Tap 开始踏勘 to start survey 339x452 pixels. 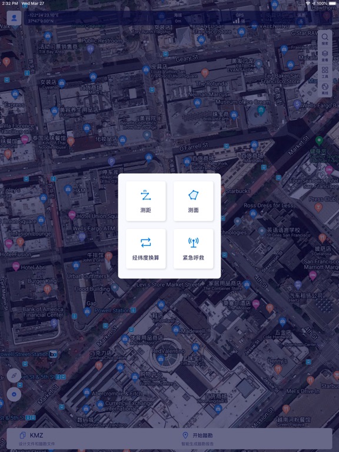click(198, 438)
